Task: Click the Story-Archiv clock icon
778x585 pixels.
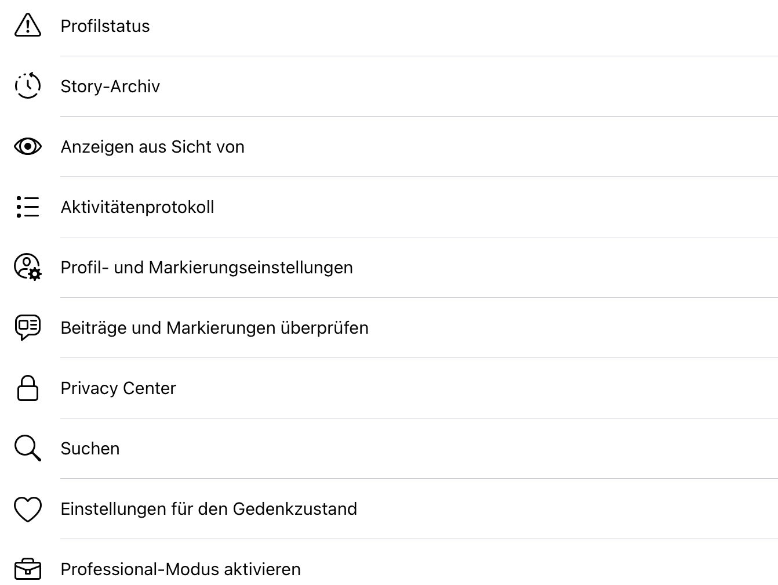Action: 27,86
